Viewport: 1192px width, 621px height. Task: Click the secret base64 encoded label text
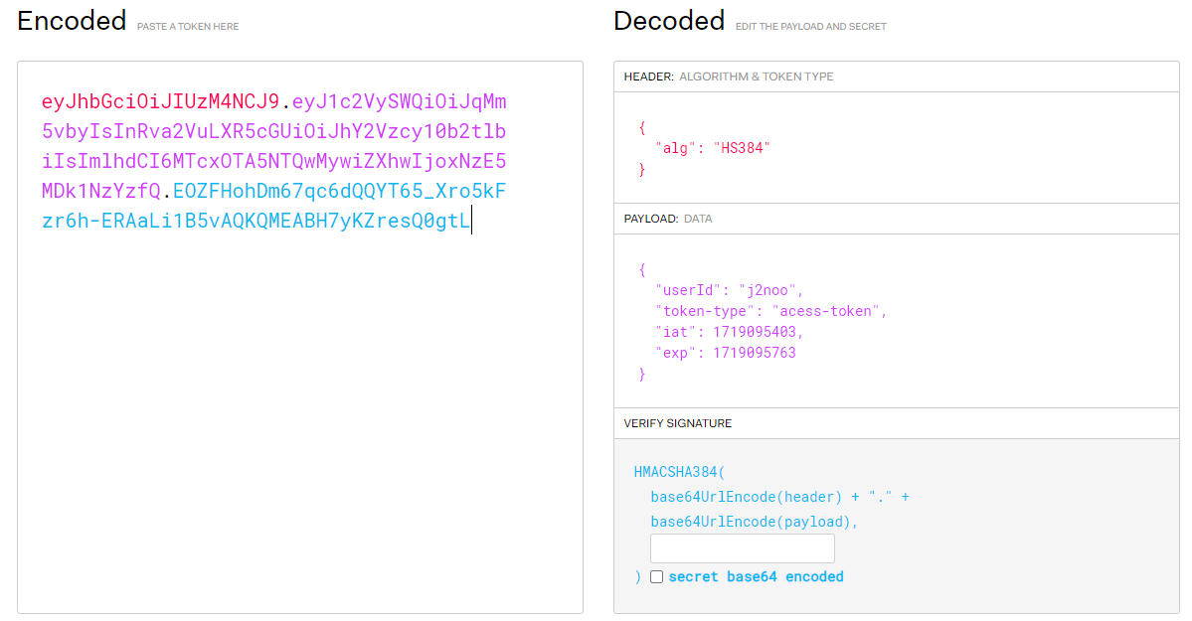(756, 577)
